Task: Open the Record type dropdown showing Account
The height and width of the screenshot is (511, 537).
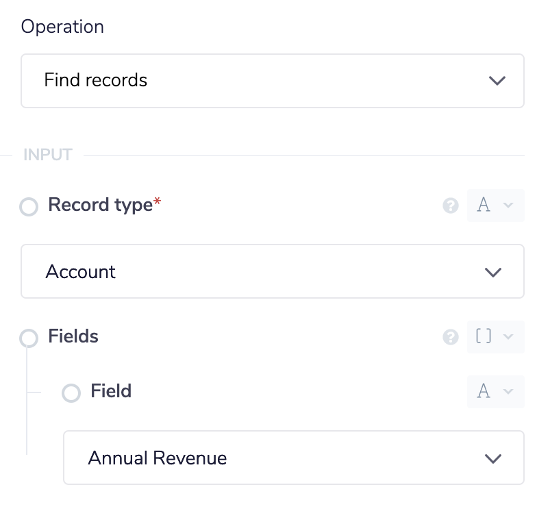Action: coord(272,272)
